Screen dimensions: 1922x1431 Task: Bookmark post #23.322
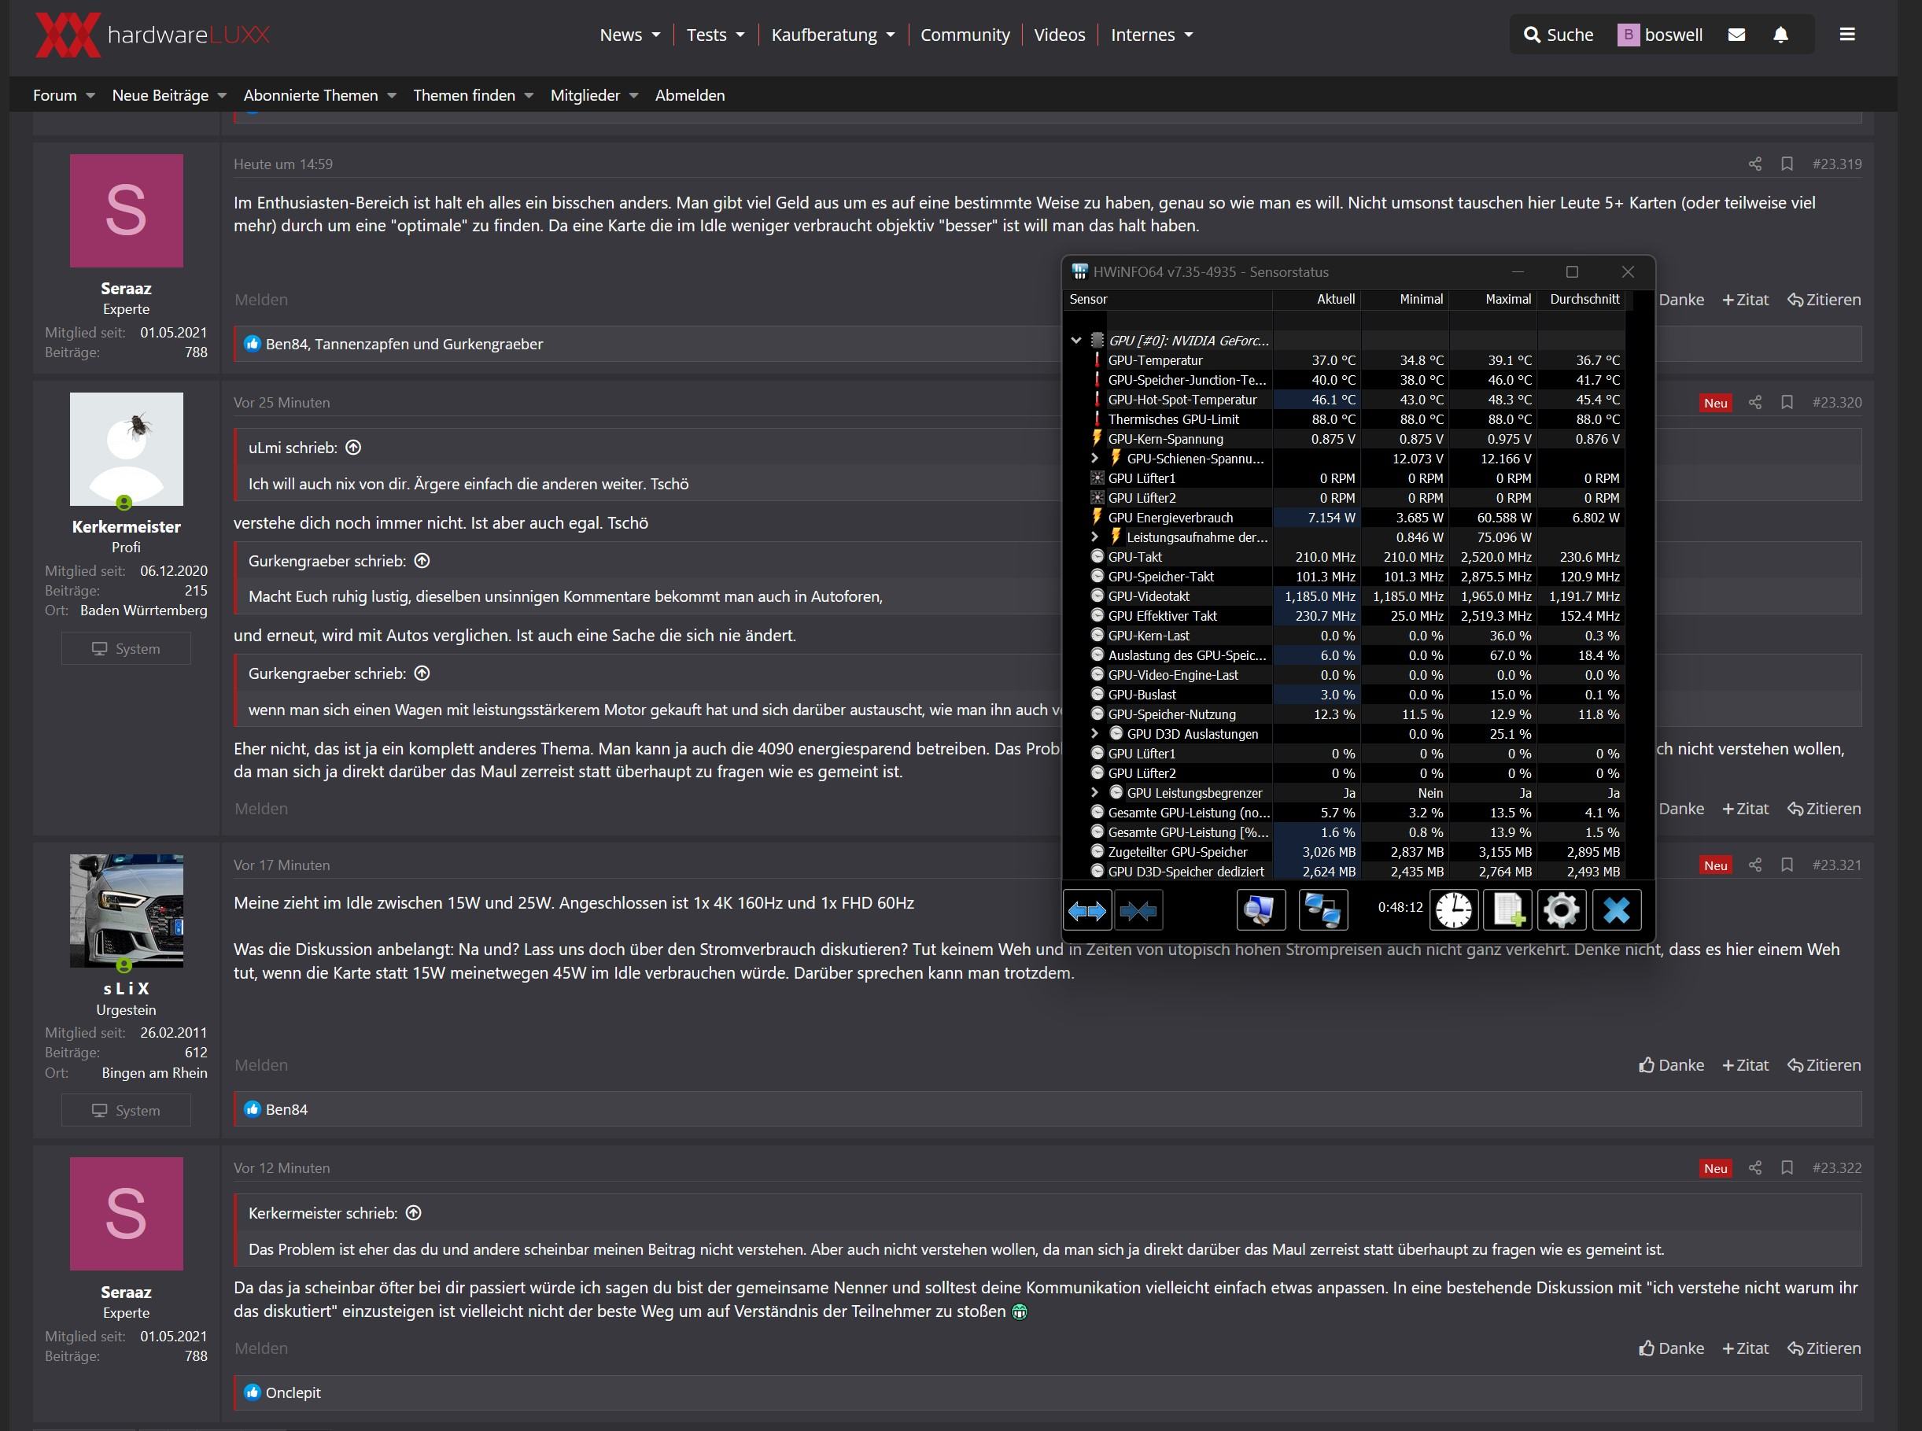click(1786, 1167)
